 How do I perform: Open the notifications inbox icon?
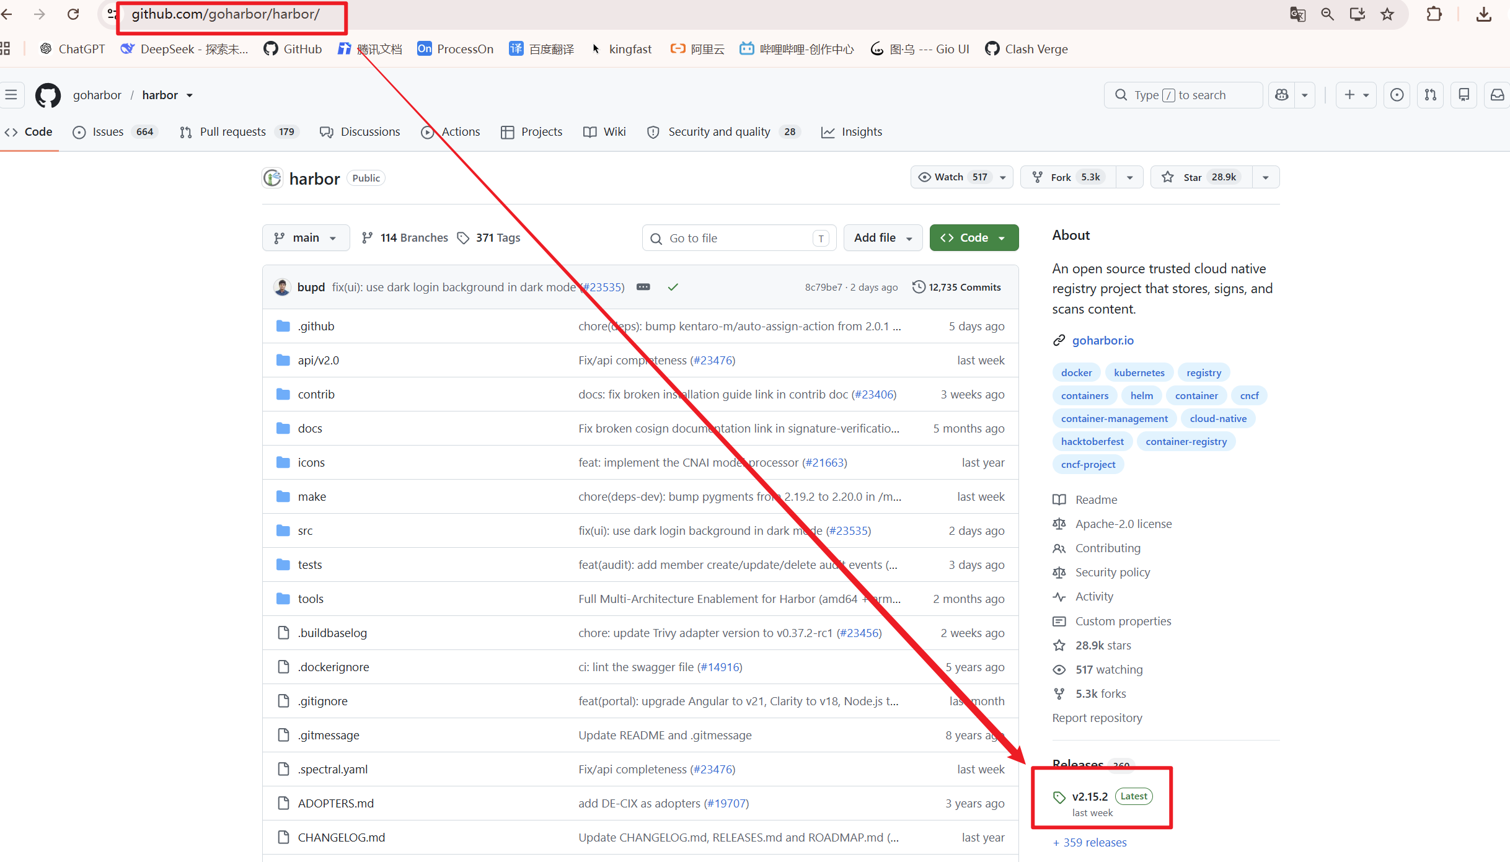[x=1497, y=95]
